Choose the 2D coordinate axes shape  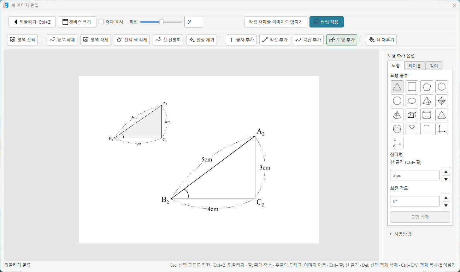point(442,129)
